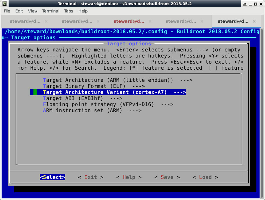
Task: Open the View menu
Action: click(x=32, y=11)
